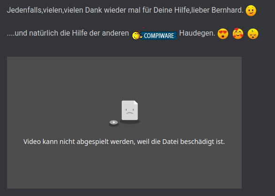Click the word "Video" in the error message

32,142
